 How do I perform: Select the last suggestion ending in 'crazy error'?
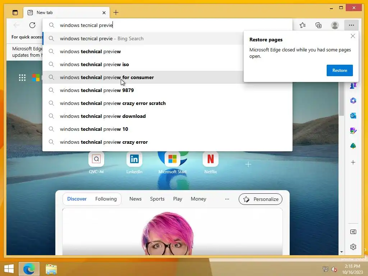tap(167, 142)
